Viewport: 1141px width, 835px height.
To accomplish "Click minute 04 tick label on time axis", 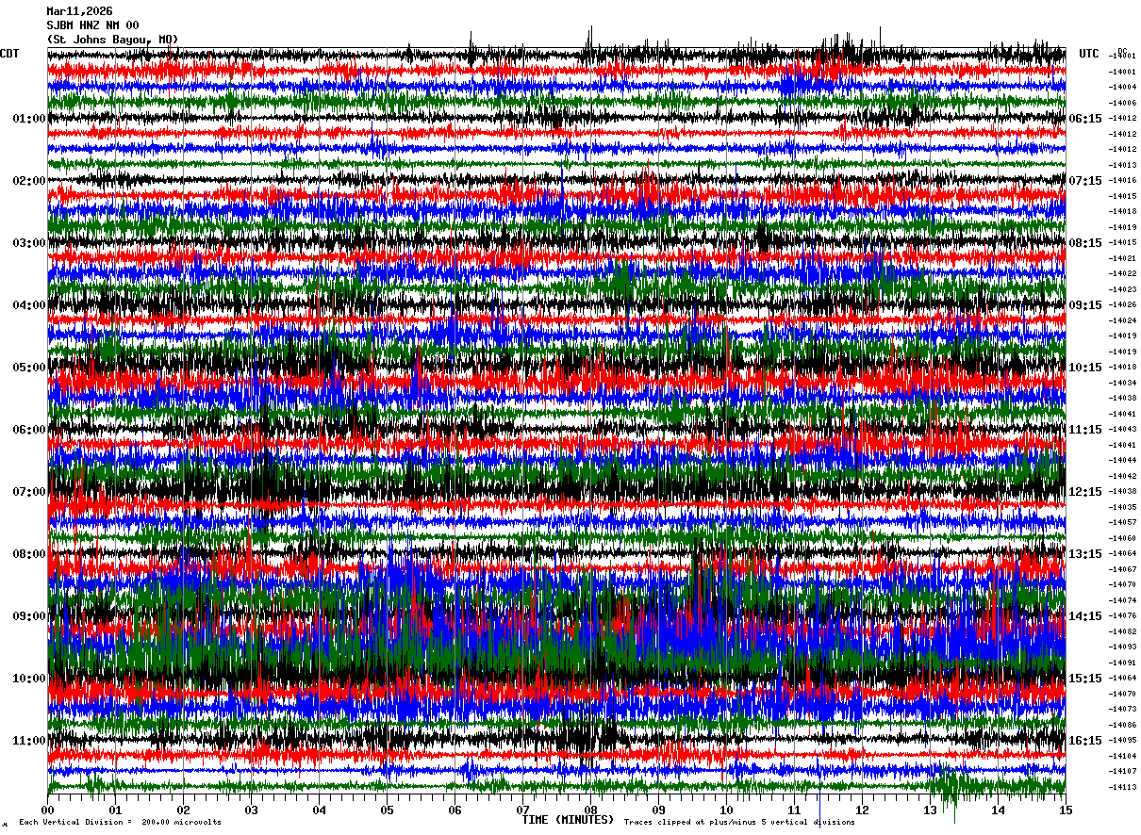I will click(319, 810).
